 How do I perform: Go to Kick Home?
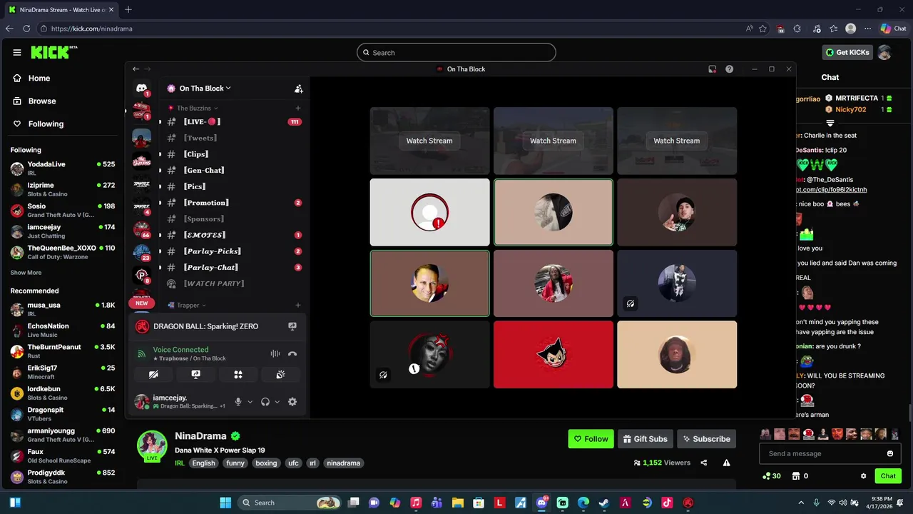click(31, 79)
